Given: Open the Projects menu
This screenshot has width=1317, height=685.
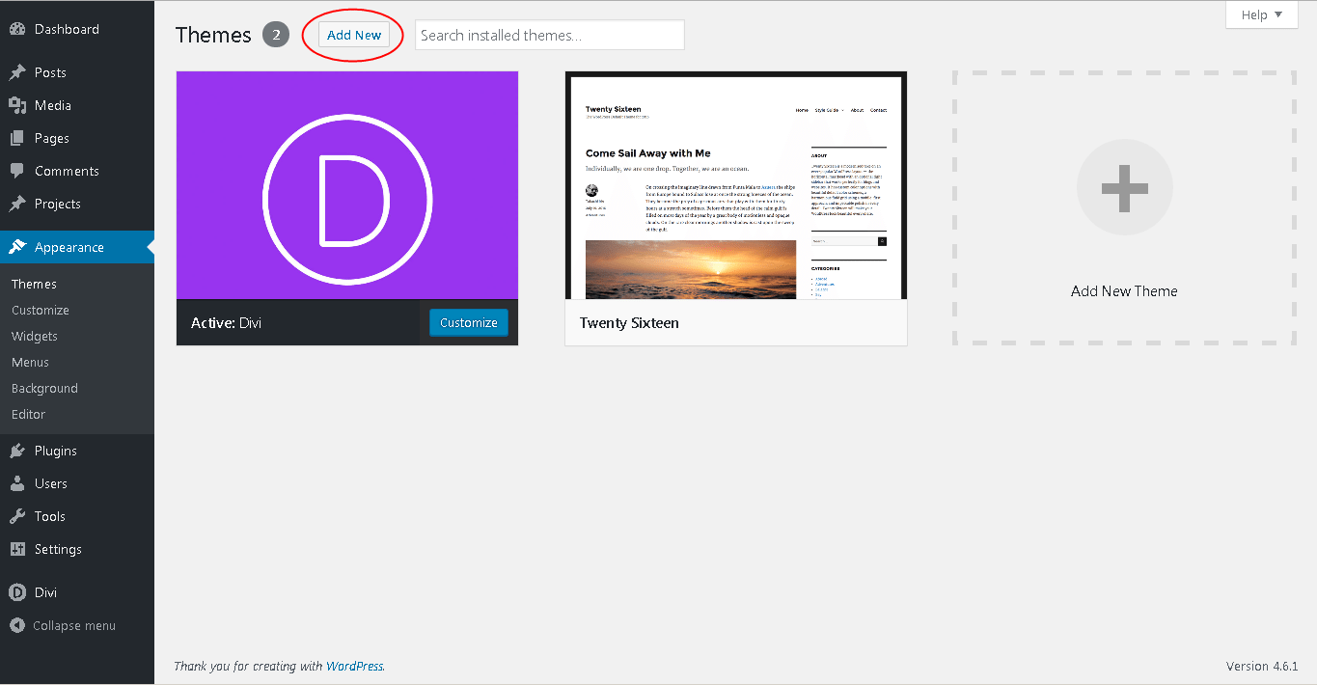Looking at the screenshot, I should coord(77,204).
